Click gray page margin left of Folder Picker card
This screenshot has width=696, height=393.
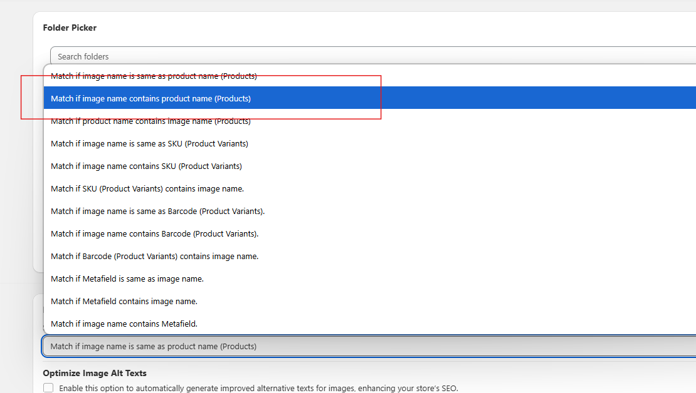coord(16,156)
